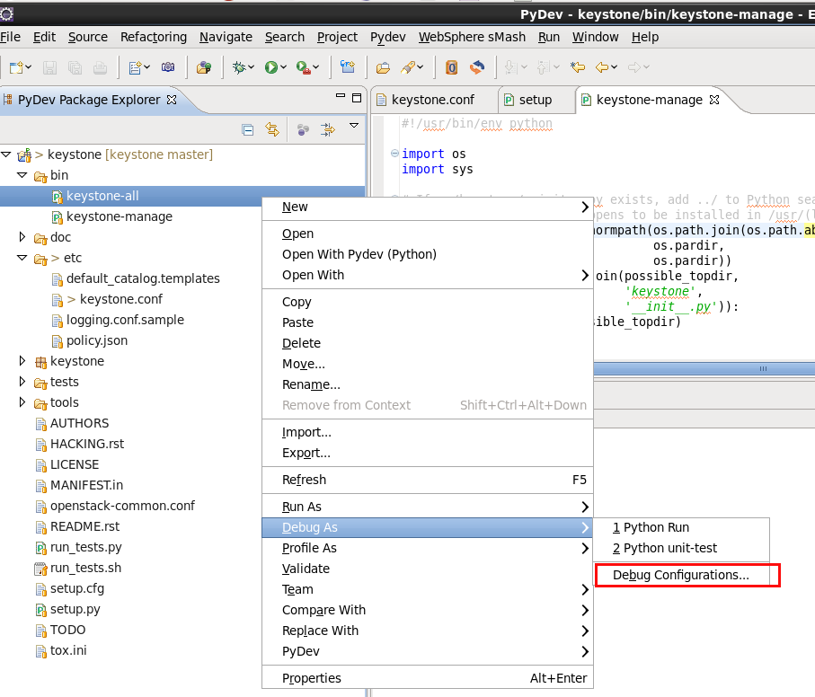This screenshot has width=815, height=697.
Task: Expand the doc folder in the tree
Action: tap(22, 237)
